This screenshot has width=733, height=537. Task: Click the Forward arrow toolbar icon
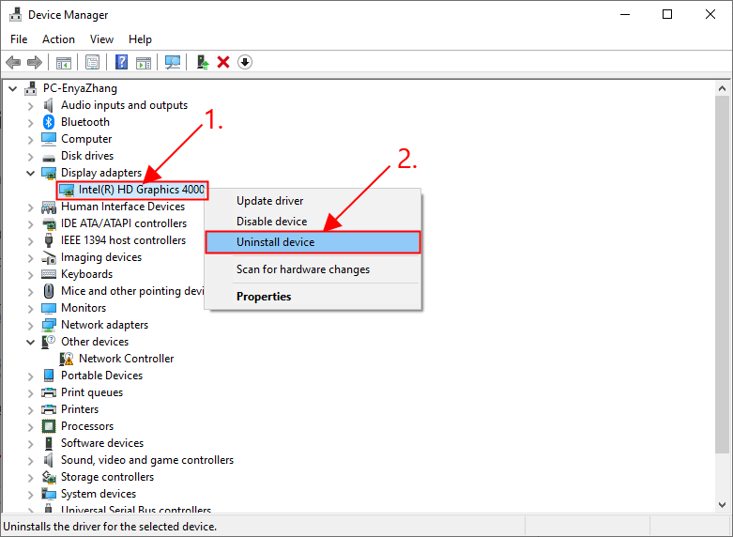pyautogui.click(x=35, y=62)
